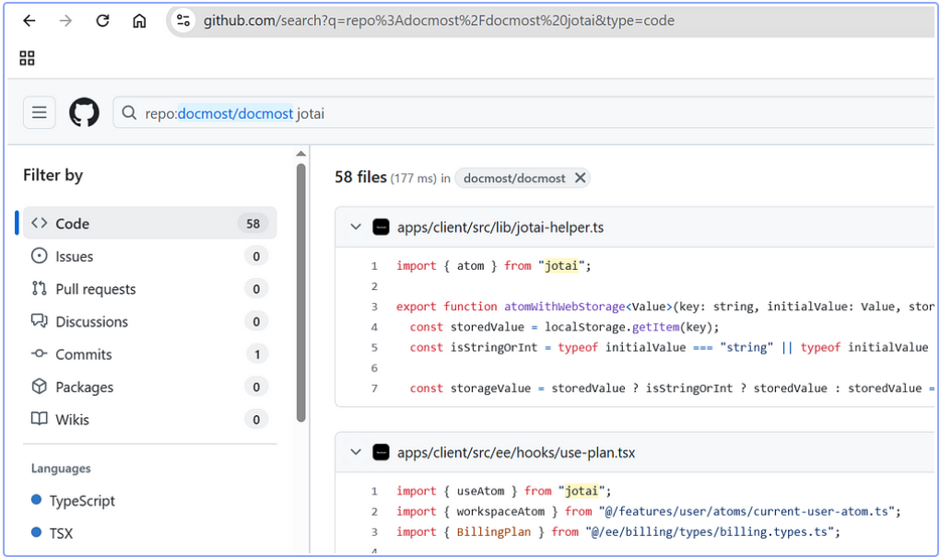Click the repo avatar beside jotai-helper.ts
Viewport: 940px width, 557px height.
[x=381, y=227]
